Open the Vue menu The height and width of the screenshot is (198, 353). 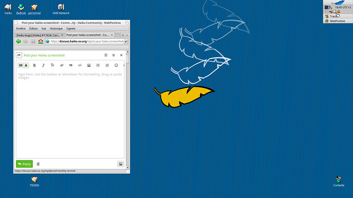pyautogui.click(x=43, y=29)
